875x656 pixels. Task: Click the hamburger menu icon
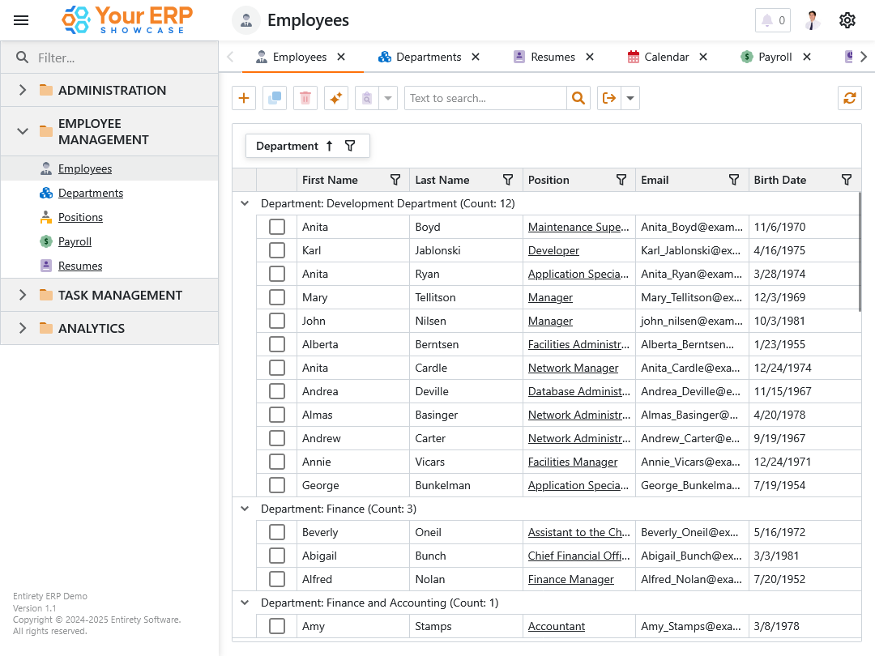(x=21, y=20)
